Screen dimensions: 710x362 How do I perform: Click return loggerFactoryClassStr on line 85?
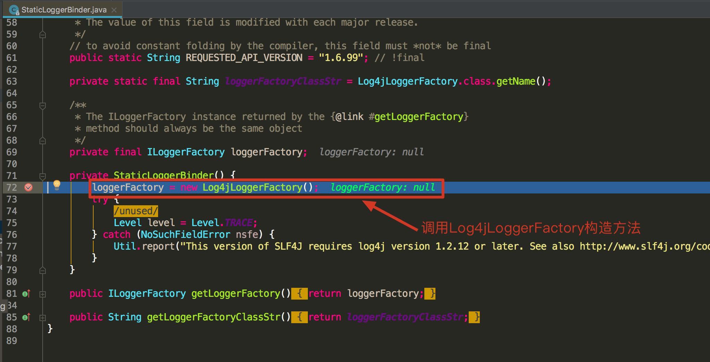(x=386, y=317)
